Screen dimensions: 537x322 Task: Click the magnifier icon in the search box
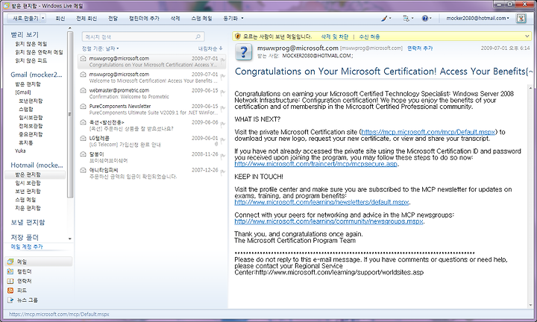pos(198,37)
